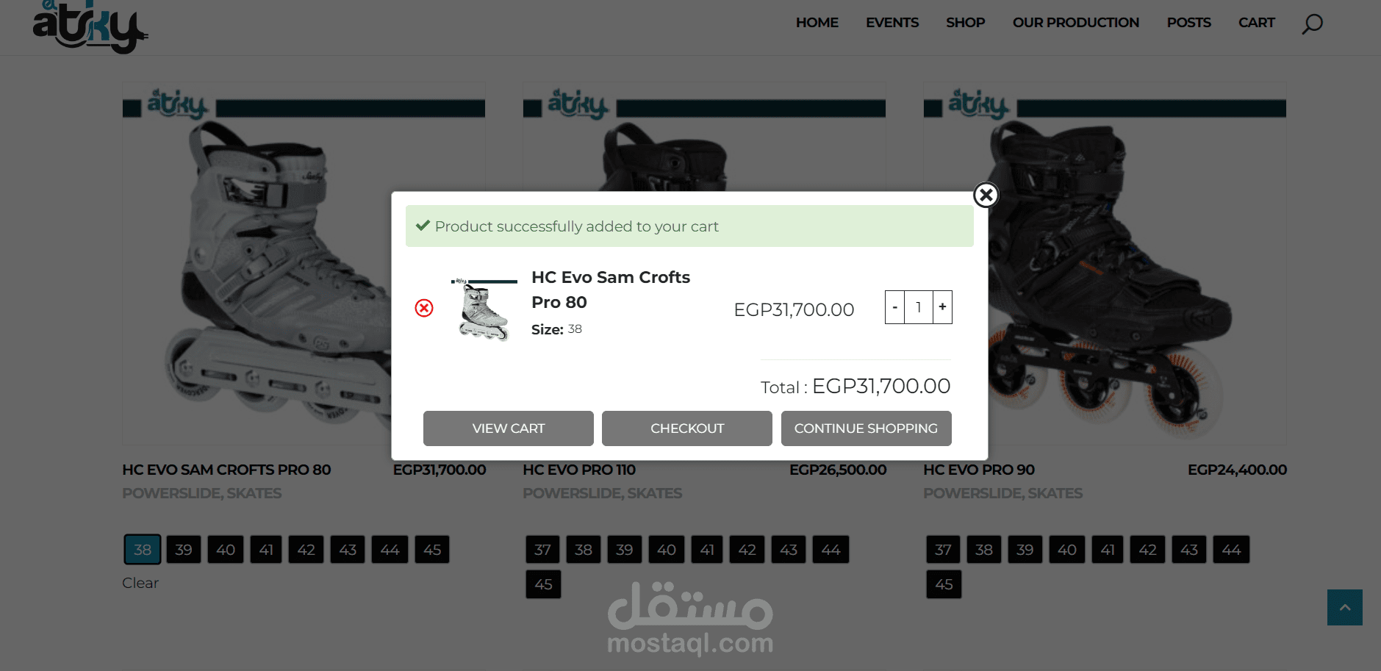Screen dimensions: 1381x671
Task: Close the cart popup with X icon
Action: click(986, 195)
